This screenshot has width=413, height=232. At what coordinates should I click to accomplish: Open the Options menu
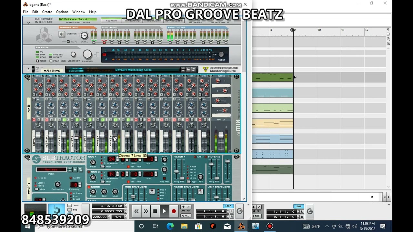point(62,12)
